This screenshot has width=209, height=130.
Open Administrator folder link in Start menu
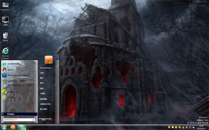pos(46,68)
